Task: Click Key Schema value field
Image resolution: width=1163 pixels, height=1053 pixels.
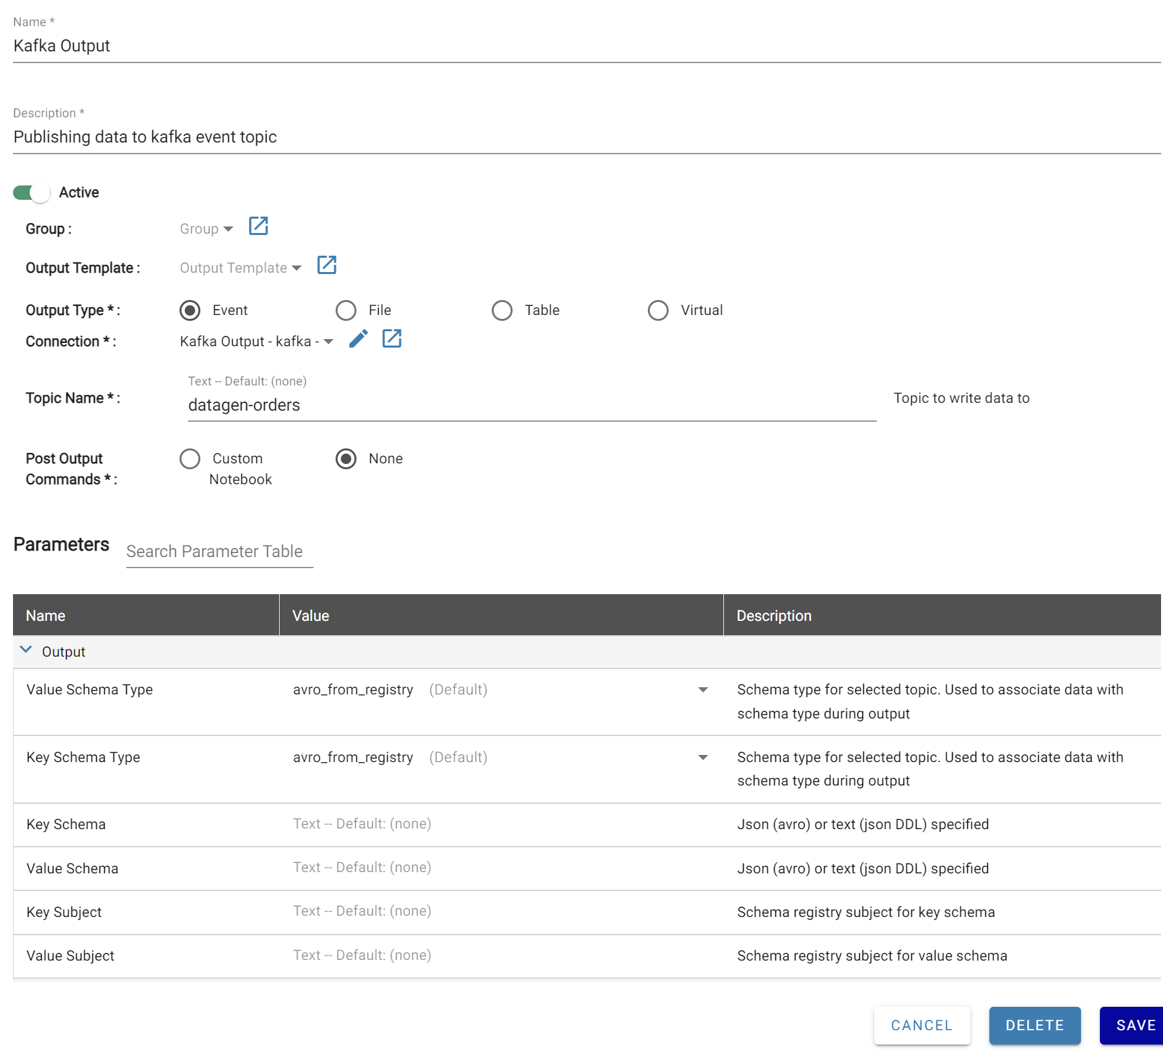Action: pos(501,824)
